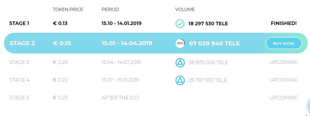Click the triangle icon beside 25 797 530 TELE
Screen dimensions: 310x116
(x=180, y=80)
